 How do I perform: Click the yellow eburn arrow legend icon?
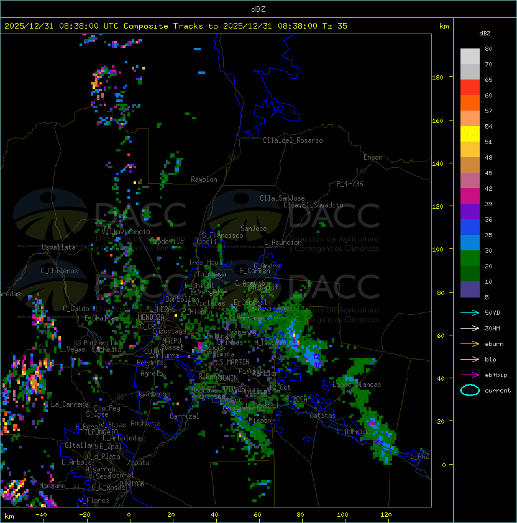click(x=470, y=344)
